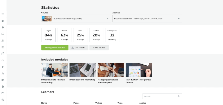Click the course thumbnail image in Course dropdown
Screen dimensions: 223x105
point(47,19)
